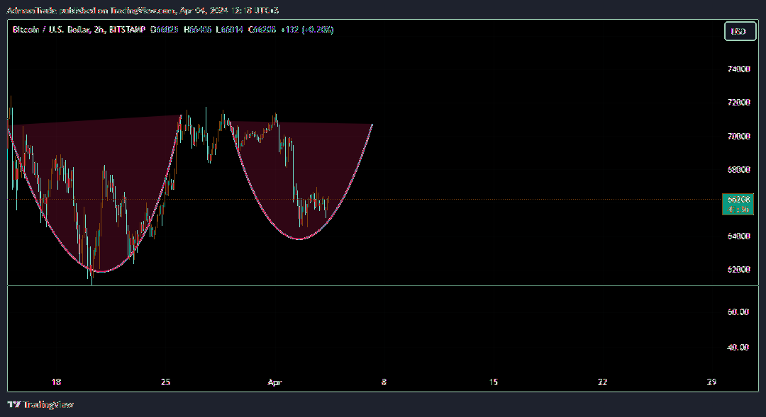The height and width of the screenshot is (417, 766).
Task: Click the Apr label on time axis
Action: pos(275,382)
